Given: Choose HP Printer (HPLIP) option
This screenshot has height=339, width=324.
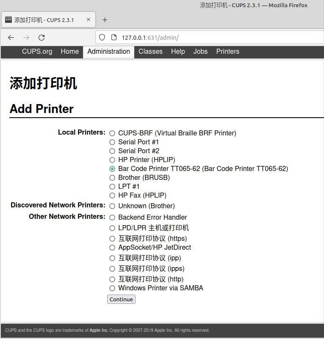Looking at the screenshot, I should click(x=112, y=160).
